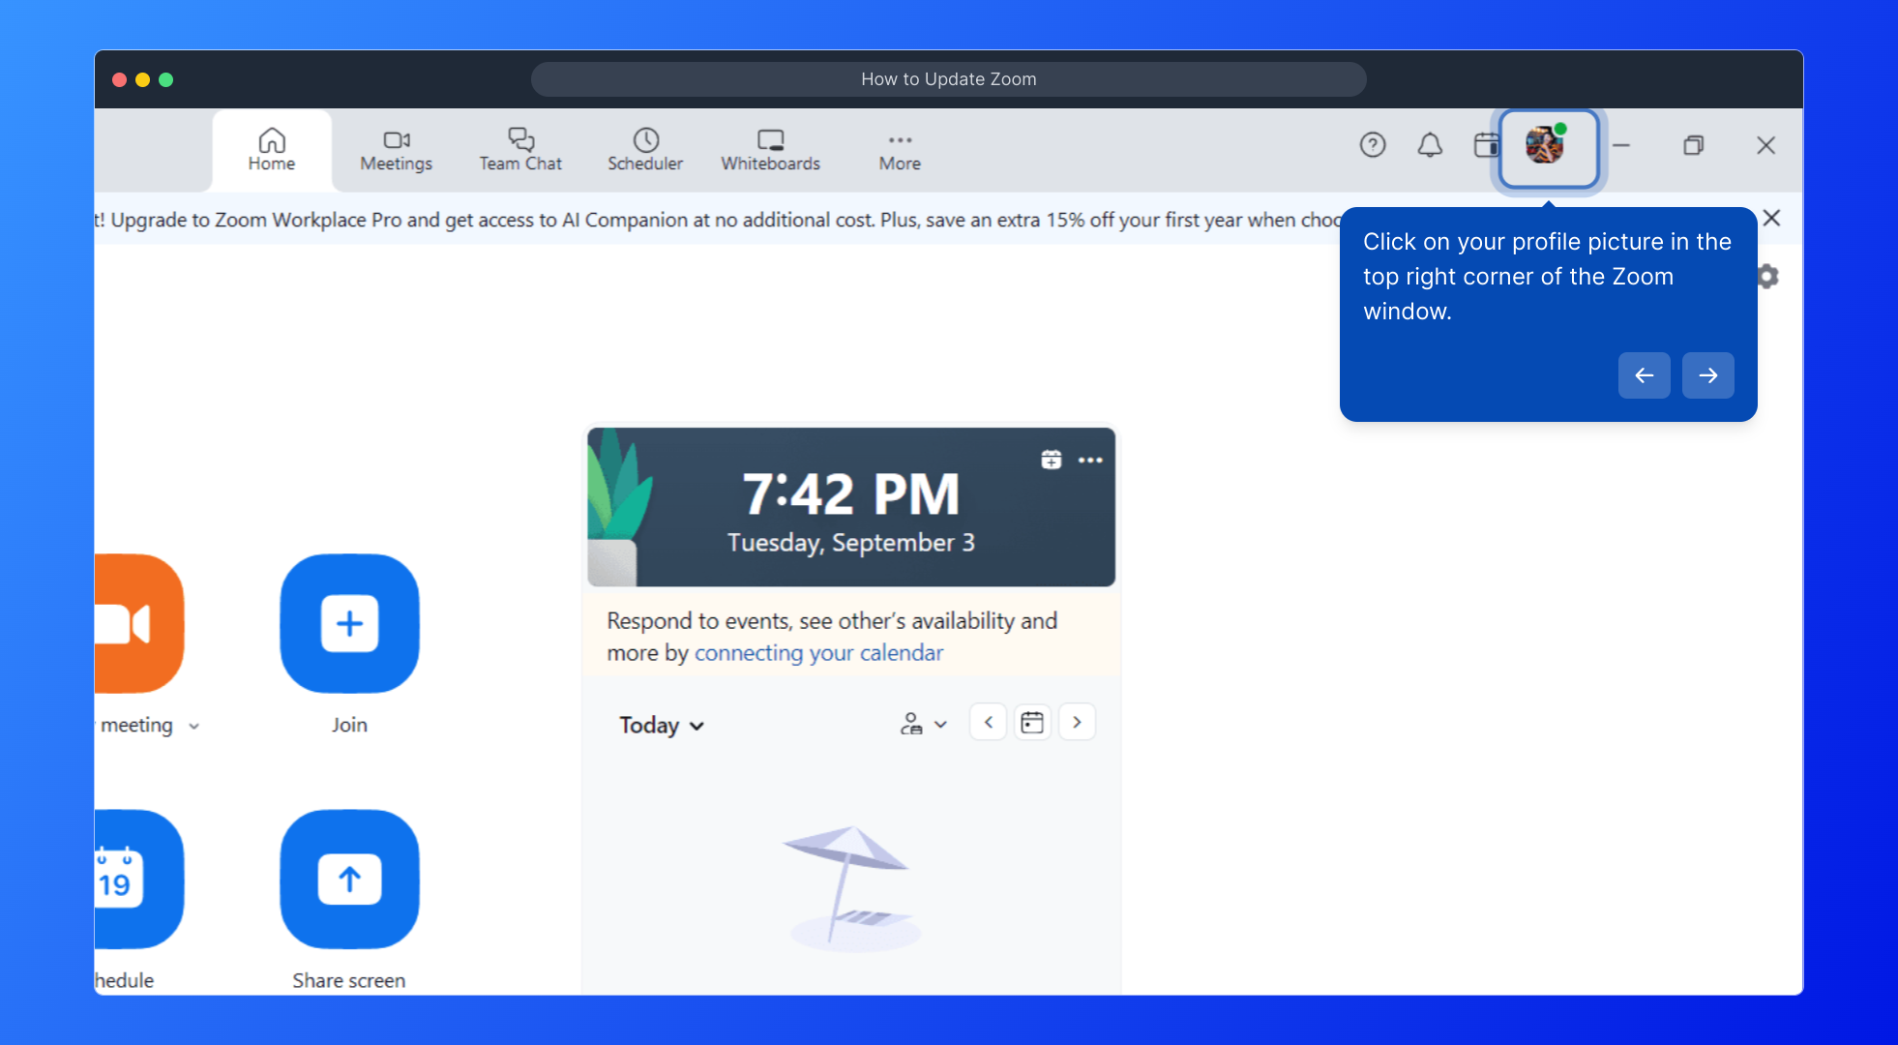This screenshot has height=1045, width=1898.
Task: Click the add calendar event icon on clock card
Action: (x=1051, y=460)
